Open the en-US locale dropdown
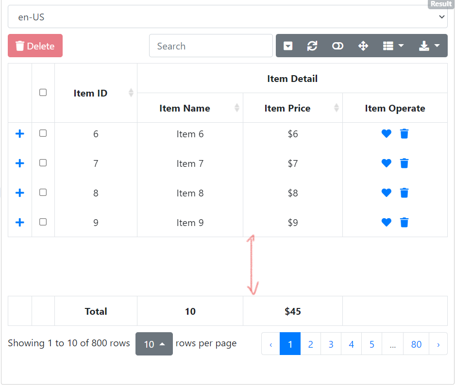 click(228, 16)
